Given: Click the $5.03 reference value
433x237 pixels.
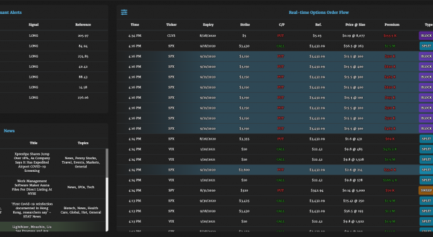Looking at the screenshot, I should 317,35.
